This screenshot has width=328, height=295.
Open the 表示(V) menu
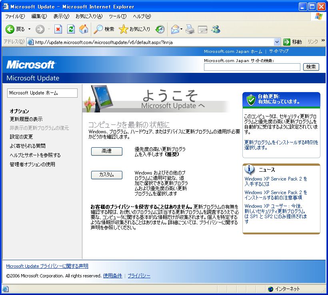point(61,16)
